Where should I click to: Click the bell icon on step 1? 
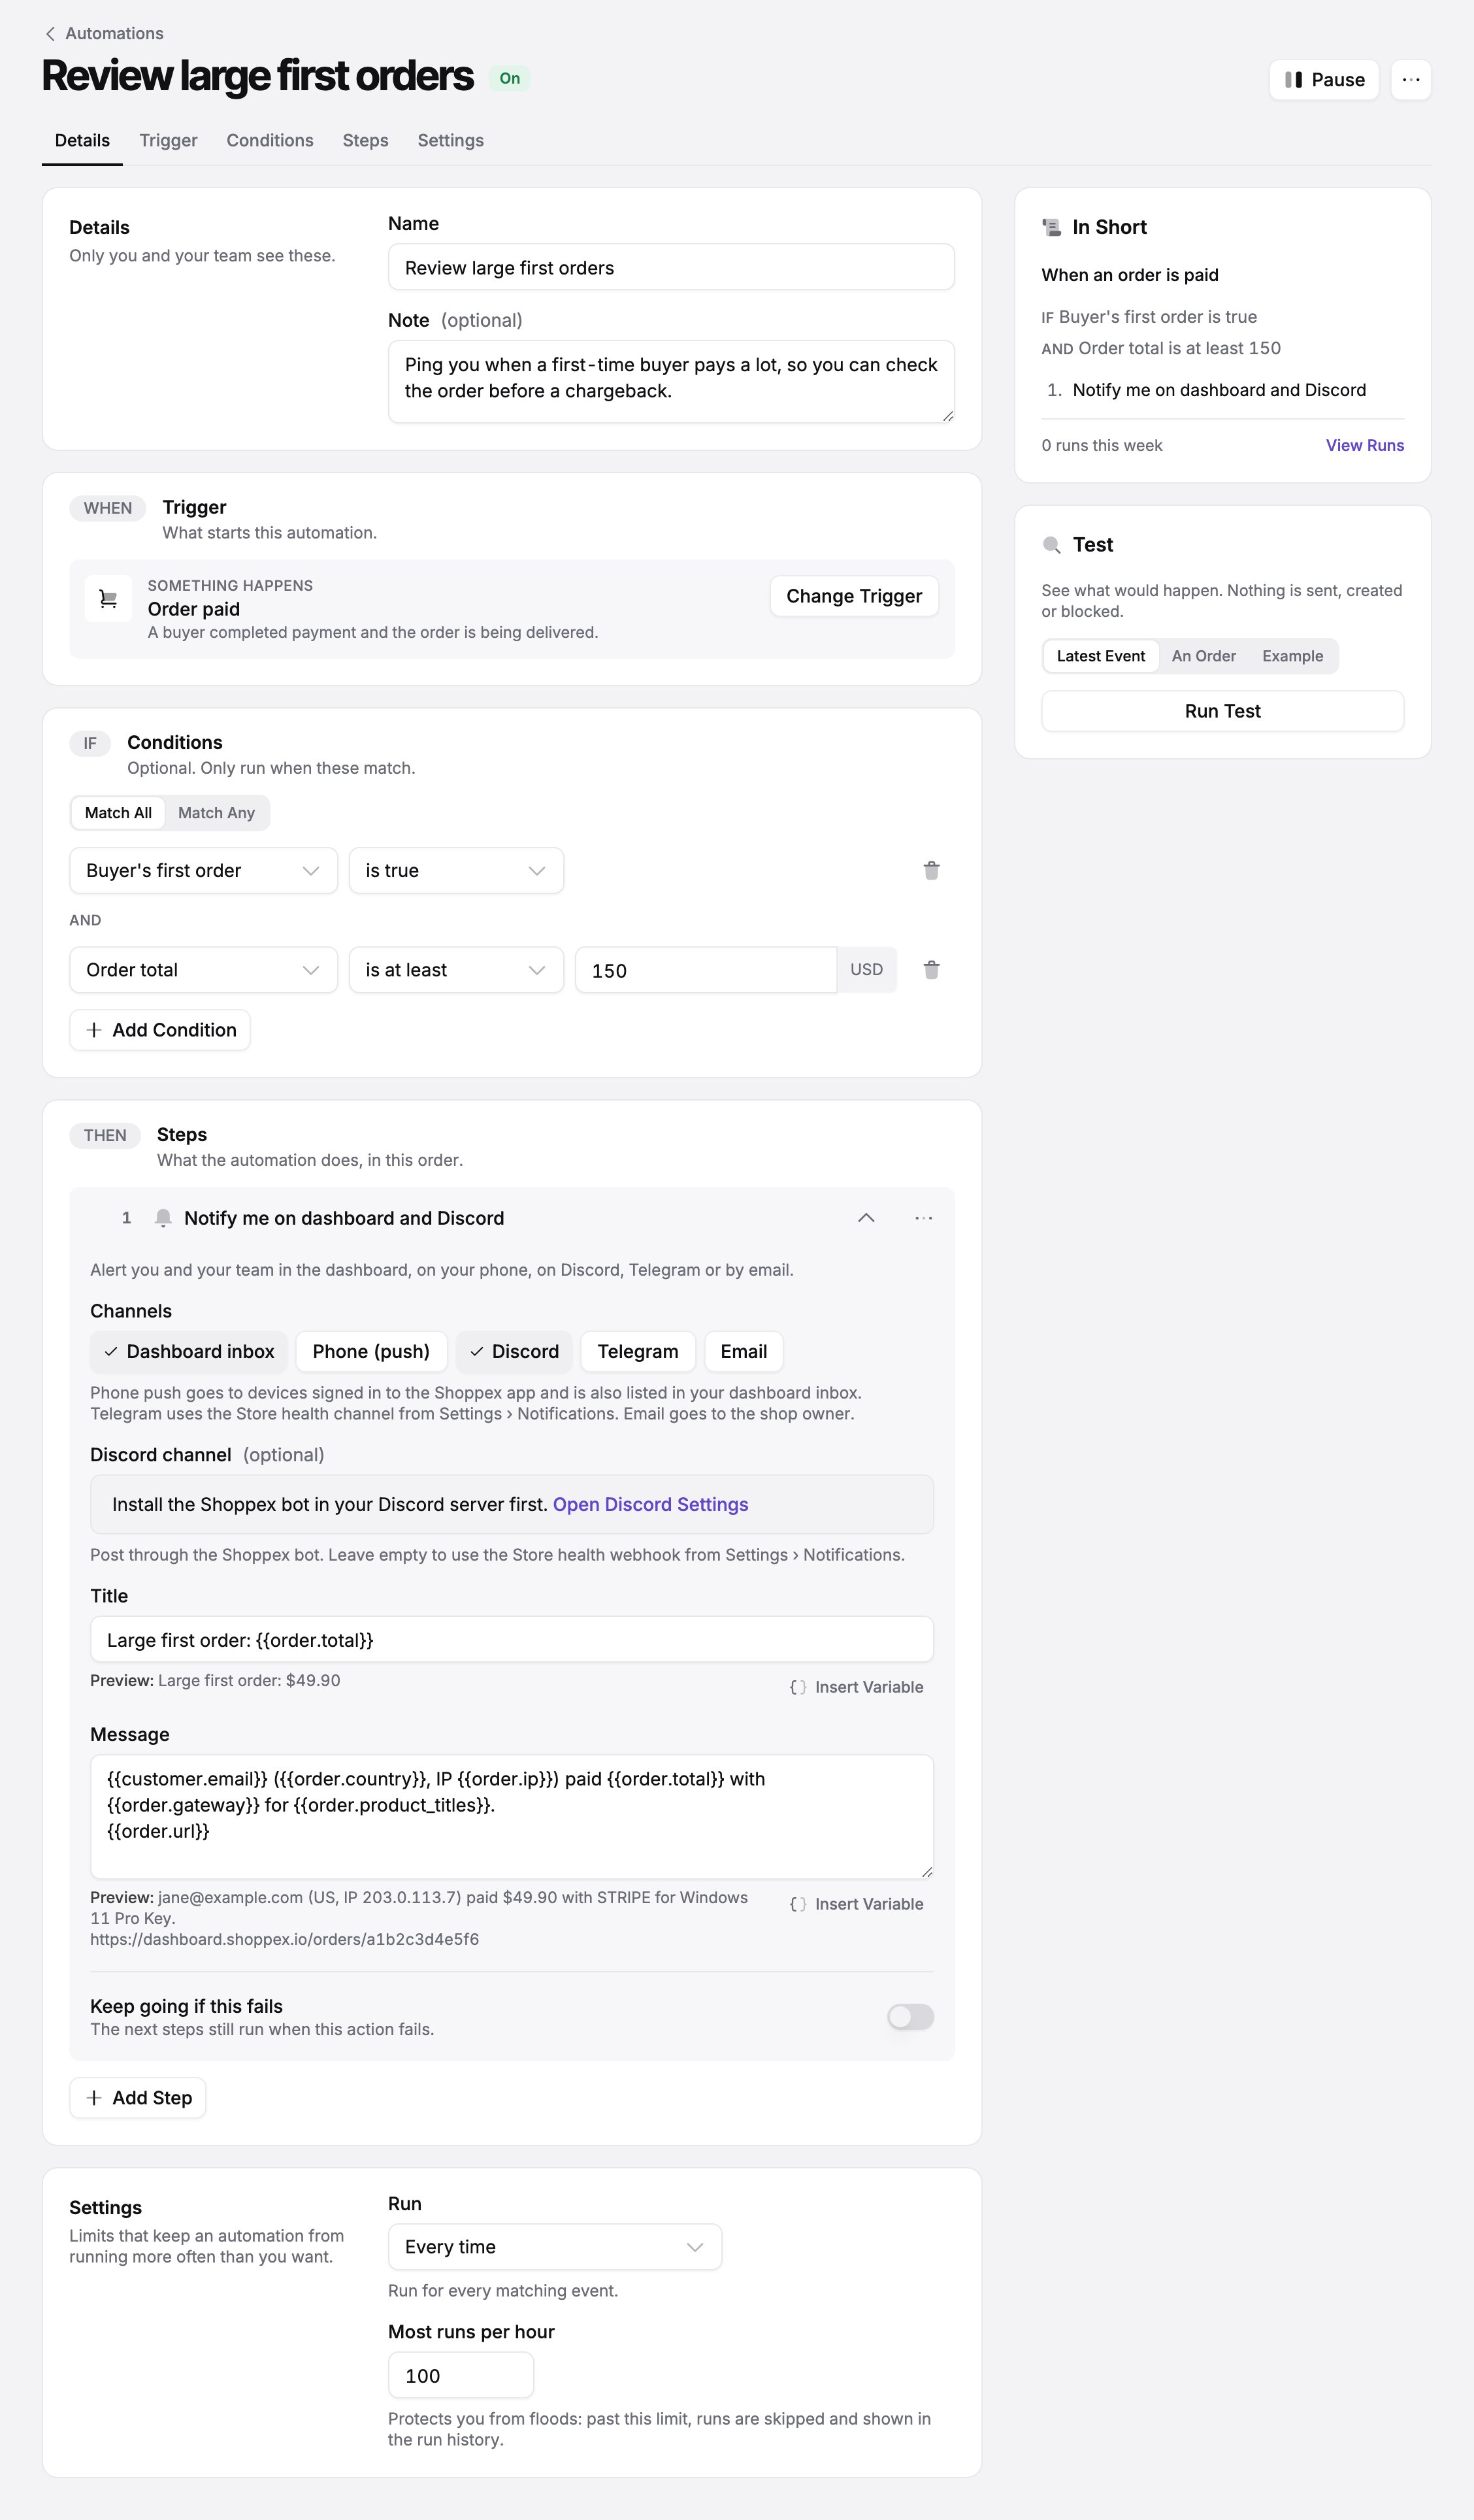click(163, 1217)
